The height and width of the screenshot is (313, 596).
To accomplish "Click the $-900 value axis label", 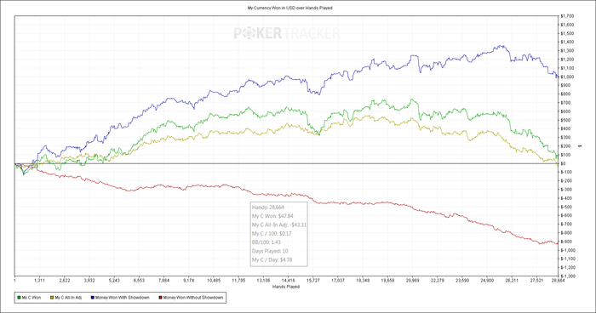I will point(566,242).
